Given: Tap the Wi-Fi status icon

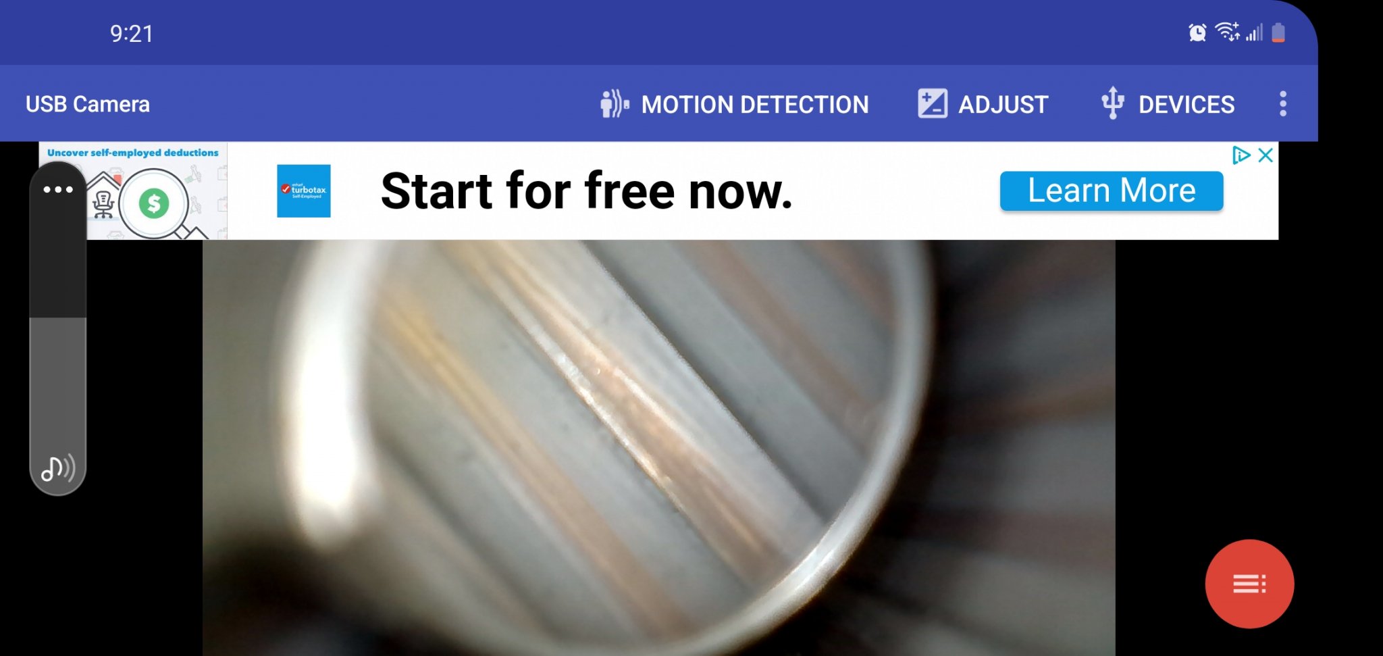Looking at the screenshot, I should point(1227,32).
